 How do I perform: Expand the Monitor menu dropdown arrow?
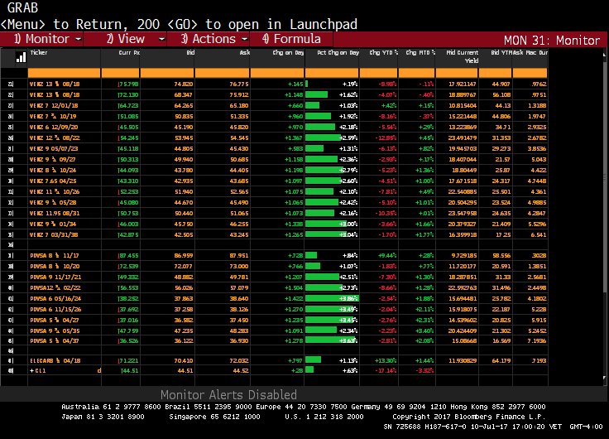click(x=78, y=39)
